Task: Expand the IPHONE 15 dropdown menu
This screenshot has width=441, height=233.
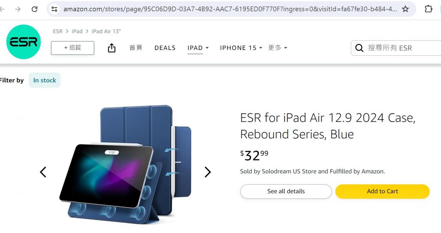Action: pos(241,48)
